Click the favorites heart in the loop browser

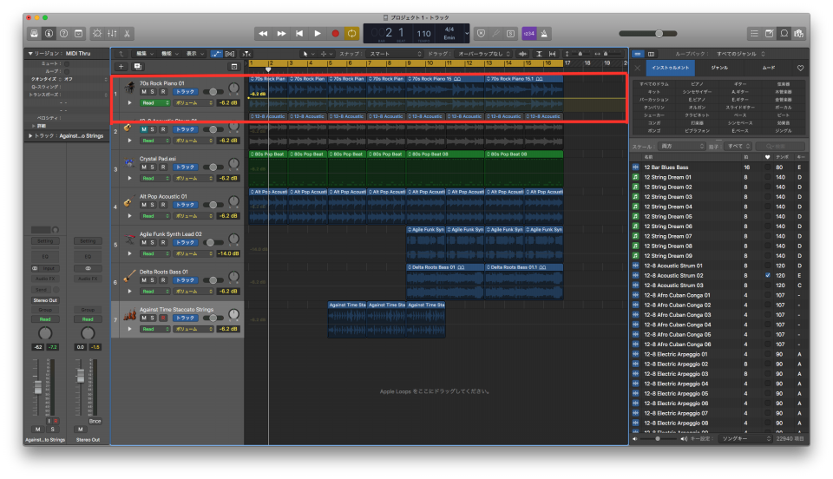800,68
